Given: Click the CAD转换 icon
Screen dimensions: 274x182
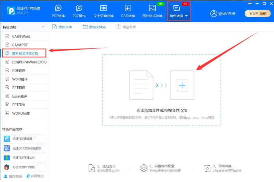Looking at the screenshot, I should coord(128,8).
